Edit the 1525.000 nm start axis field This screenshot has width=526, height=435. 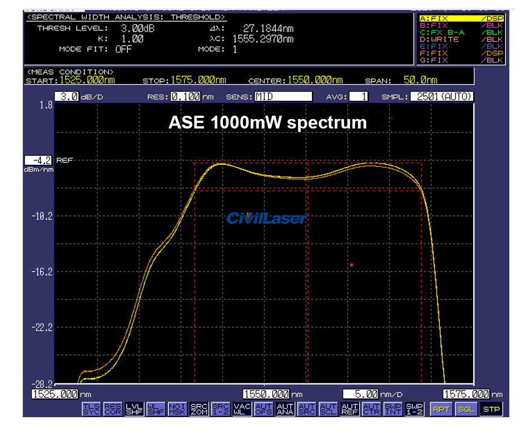(x=55, y=394)
